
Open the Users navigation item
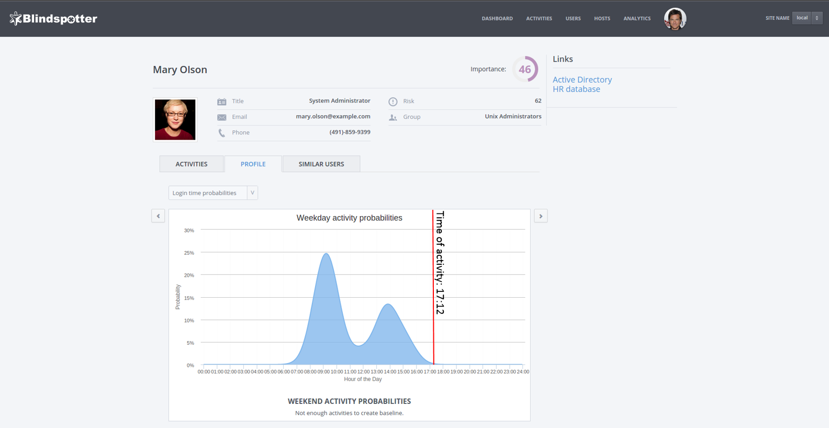[573, 18]
